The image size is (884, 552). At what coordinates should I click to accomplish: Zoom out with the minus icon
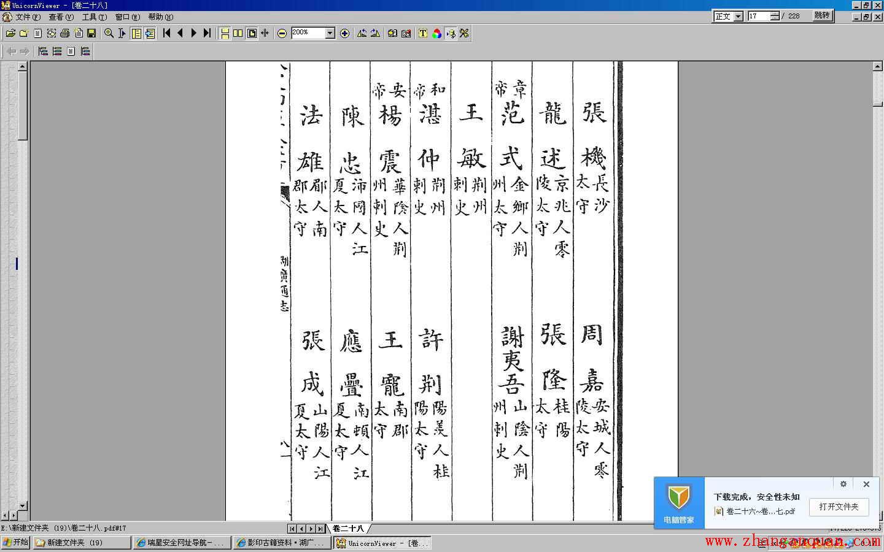point(282,33)
